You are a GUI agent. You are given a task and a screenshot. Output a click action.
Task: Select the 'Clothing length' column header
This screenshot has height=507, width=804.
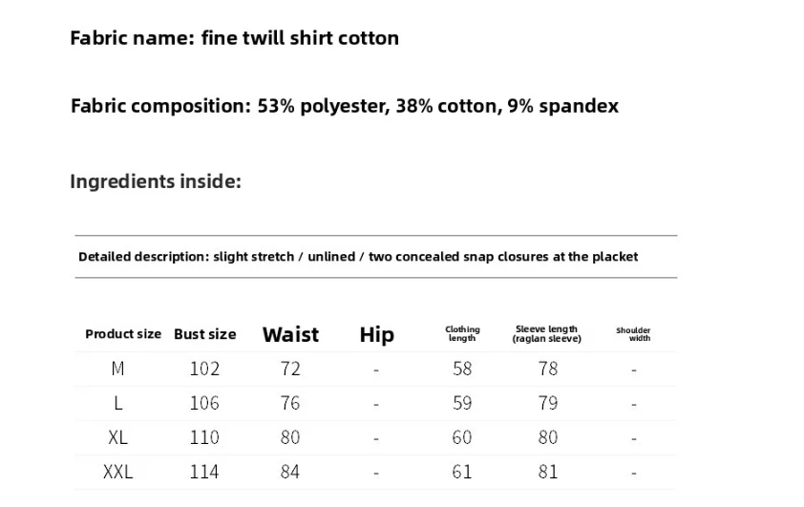click(462, 334)
